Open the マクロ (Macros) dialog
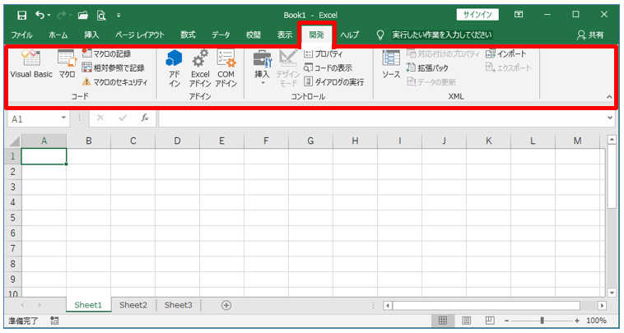Image resolution: width=624 pixels, height=333 pixels. pyautogui.click(x=67, y=63)
